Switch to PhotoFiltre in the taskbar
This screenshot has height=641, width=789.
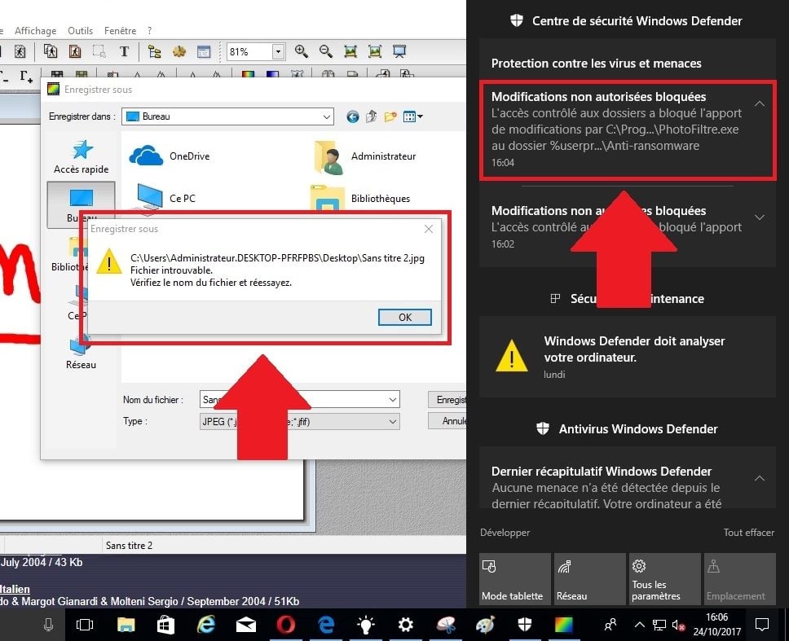[x=564, y=625]
